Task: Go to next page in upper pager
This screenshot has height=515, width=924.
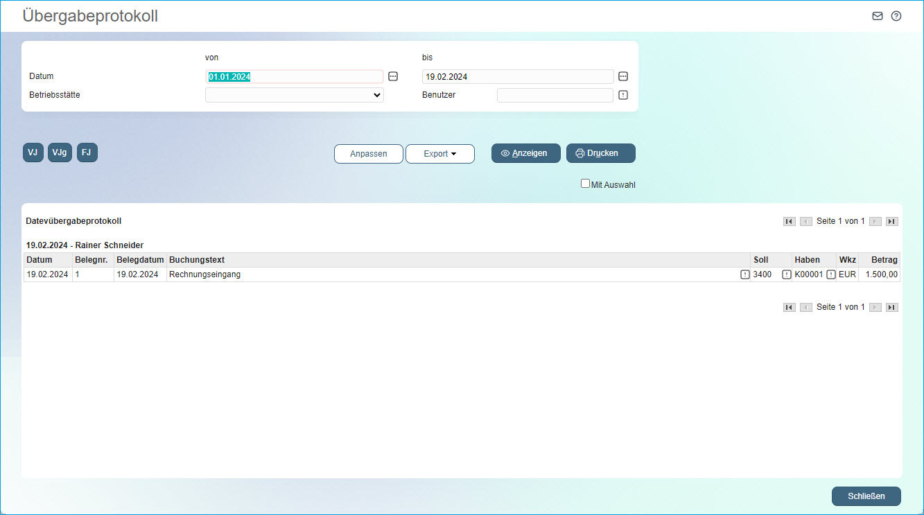Action: (x=875, y=222)
